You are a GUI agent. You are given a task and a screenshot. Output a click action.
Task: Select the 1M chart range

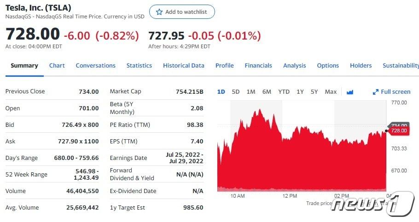tap(251, 92)
